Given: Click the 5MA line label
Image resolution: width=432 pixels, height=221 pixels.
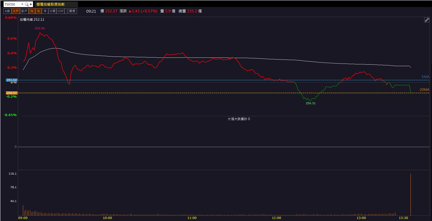Looking at the screenshot, I should pos(425,77).
